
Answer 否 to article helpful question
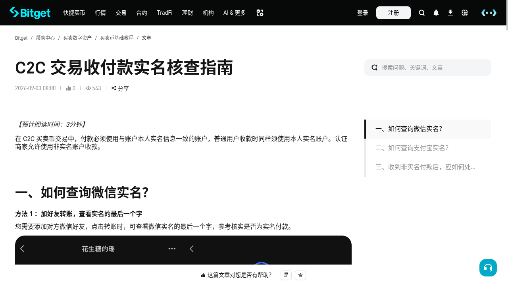click(x=300, y=275)
